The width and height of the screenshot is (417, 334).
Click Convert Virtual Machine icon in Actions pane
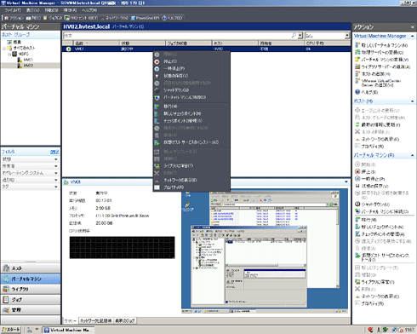click(357, 60)
